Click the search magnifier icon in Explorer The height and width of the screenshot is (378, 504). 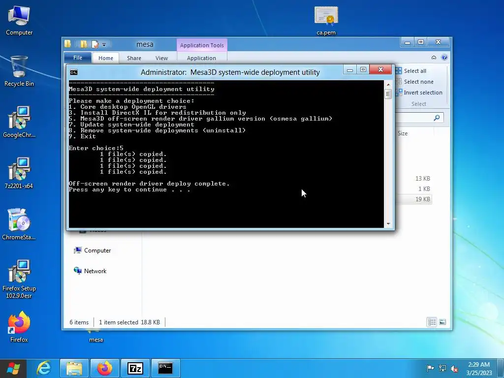437,118
